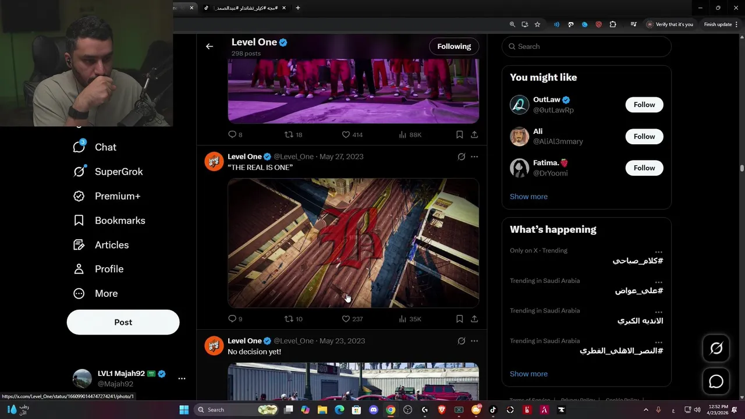This screenshot has height=419, width=745.
Task: Open SuperGrok from the sidebar
Action: tap(108, 172)
